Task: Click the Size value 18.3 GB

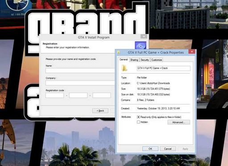Action: (x=153, y=89)
